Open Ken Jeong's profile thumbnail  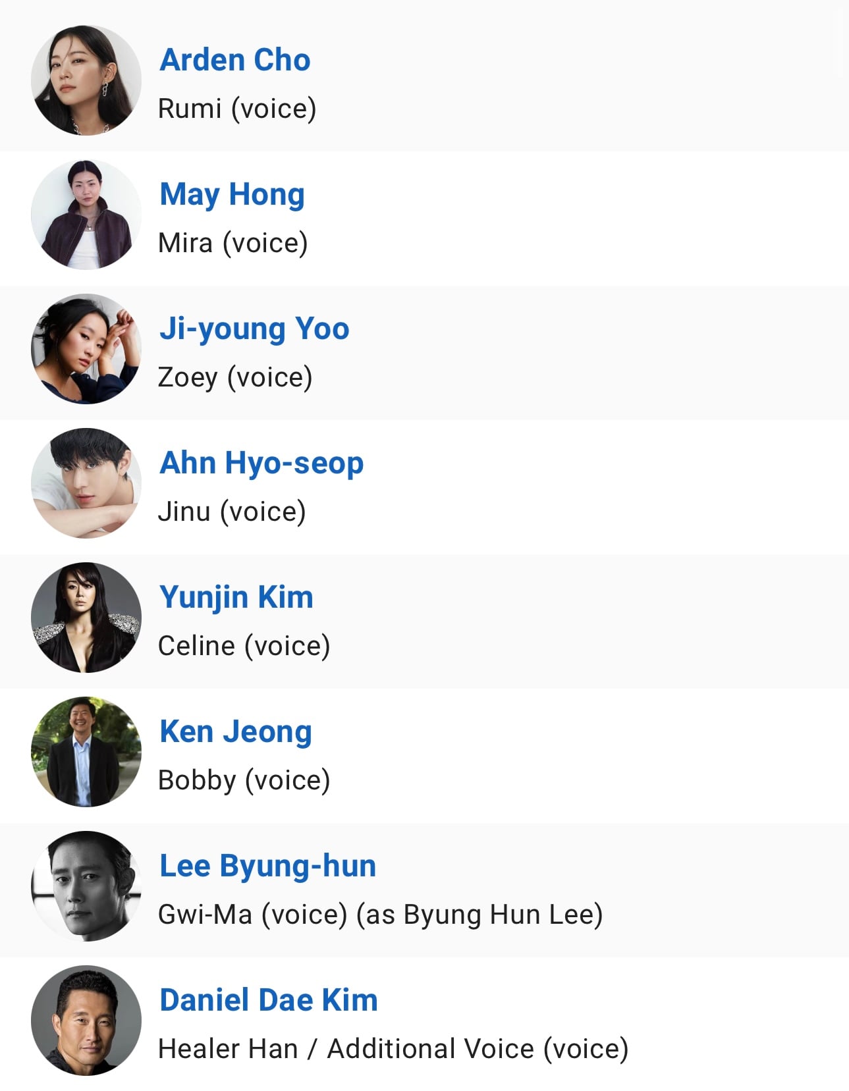[86, 752]
